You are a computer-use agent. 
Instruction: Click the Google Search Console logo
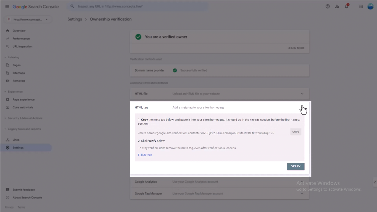[36, 7]
